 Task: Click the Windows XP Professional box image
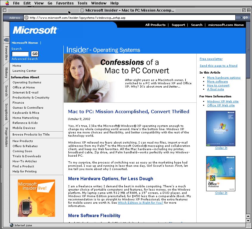pos(221,128)
